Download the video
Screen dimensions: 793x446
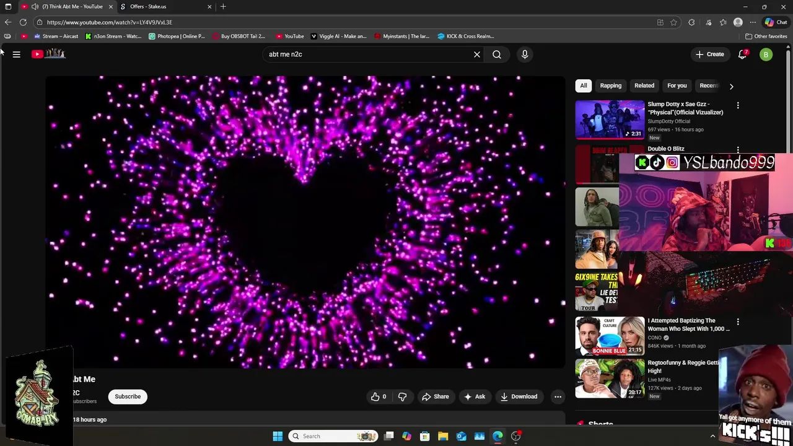click(519, 396)
